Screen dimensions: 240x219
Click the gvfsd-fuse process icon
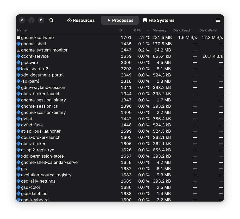[x=18, y=125]
